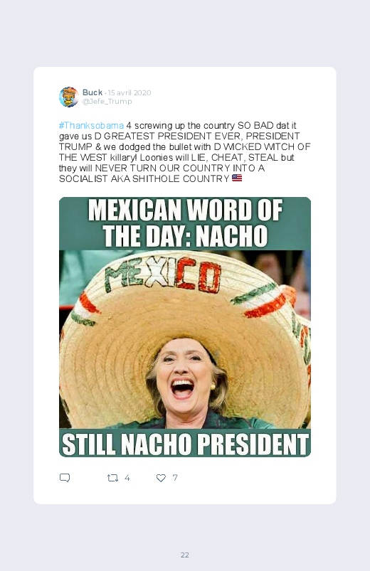
Task: Click the display name Buck
Action: pyautogui.click(x=92, y=92)
